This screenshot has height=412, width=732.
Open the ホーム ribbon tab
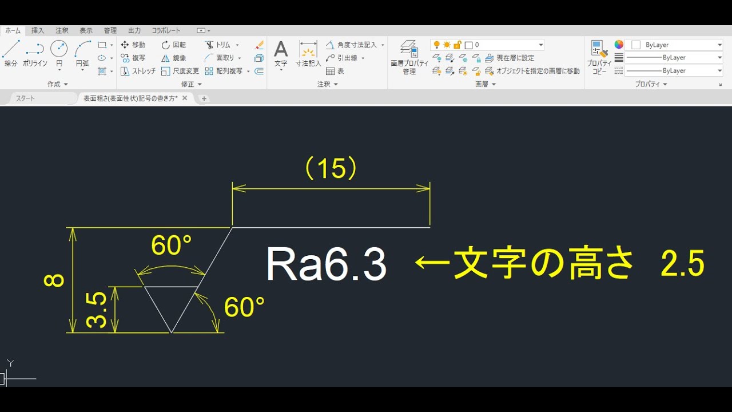coord(13,31)
